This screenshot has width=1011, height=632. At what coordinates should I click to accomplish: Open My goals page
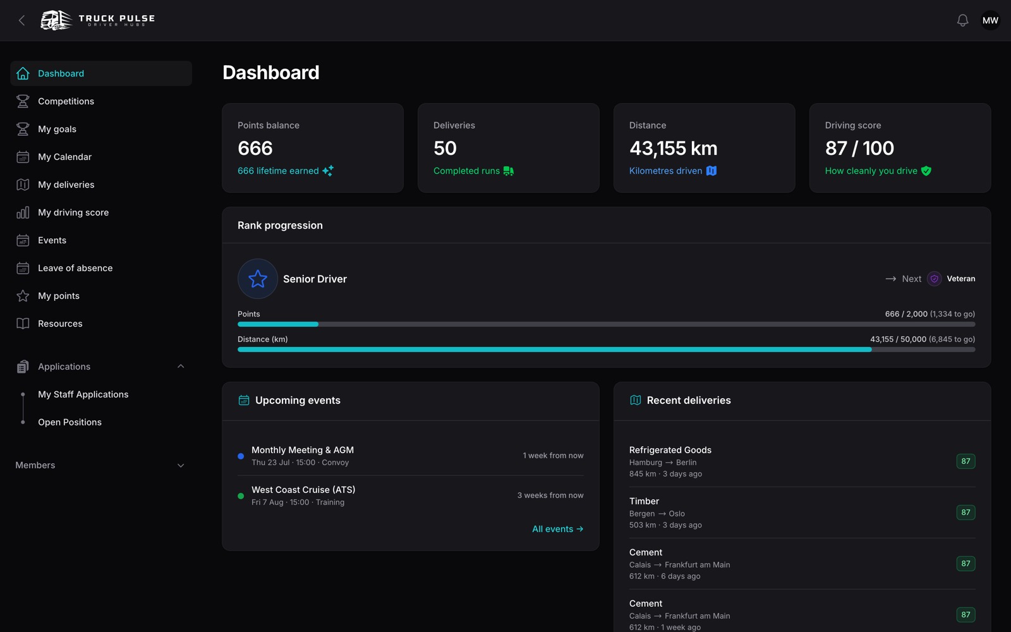click(101, 129)
